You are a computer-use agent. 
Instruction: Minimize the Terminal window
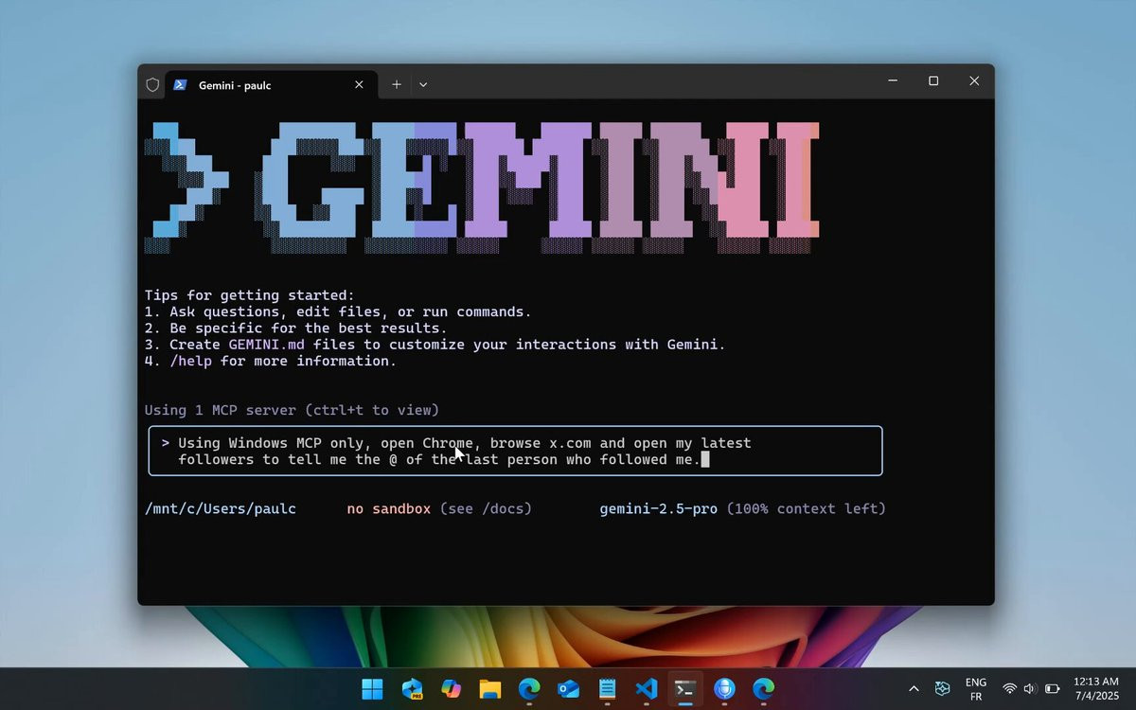click(893, 81)
